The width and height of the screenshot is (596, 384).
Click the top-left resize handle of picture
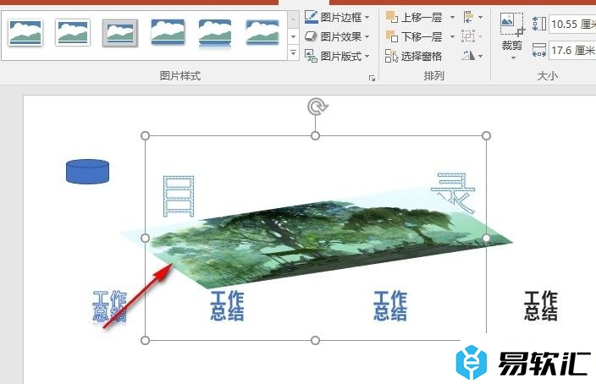pyautogui.click(x=145, y=135)
